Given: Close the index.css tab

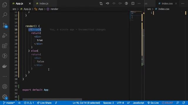Looking at the screenshot, I should click(x=176, y=3).
